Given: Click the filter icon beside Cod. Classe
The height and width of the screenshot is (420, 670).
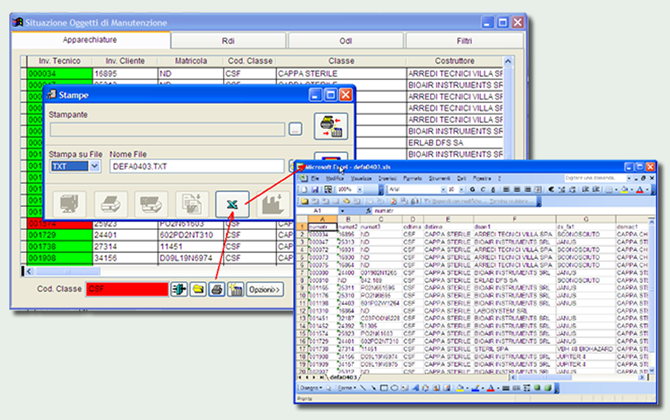Looking at the screenshot, I should (x=179, y=289).
